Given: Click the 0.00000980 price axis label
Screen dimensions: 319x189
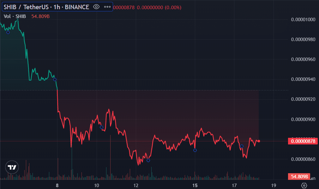Looking at the screenshot, I should (303, 39).
